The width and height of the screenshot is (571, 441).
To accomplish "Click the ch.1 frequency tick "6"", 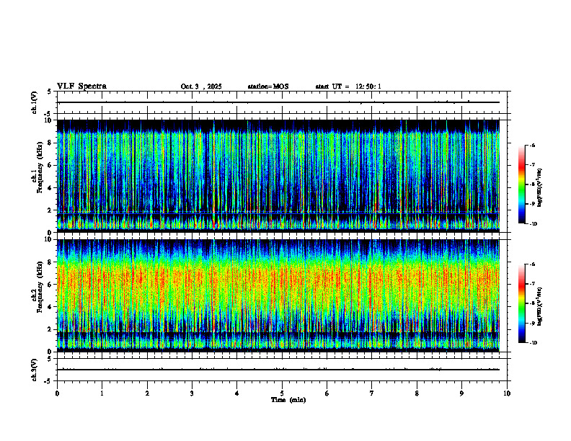I will coord(51,165).
